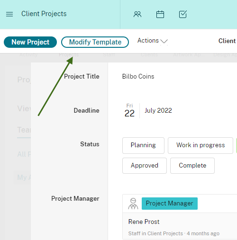The width and height of the screenshot is (237, 240).
Task: Expand the Actions dropdown menu
Action: 153,41
